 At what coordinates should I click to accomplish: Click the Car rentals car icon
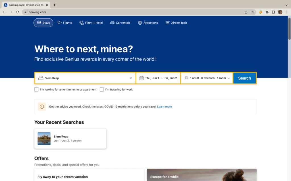[x=112, y=23]
